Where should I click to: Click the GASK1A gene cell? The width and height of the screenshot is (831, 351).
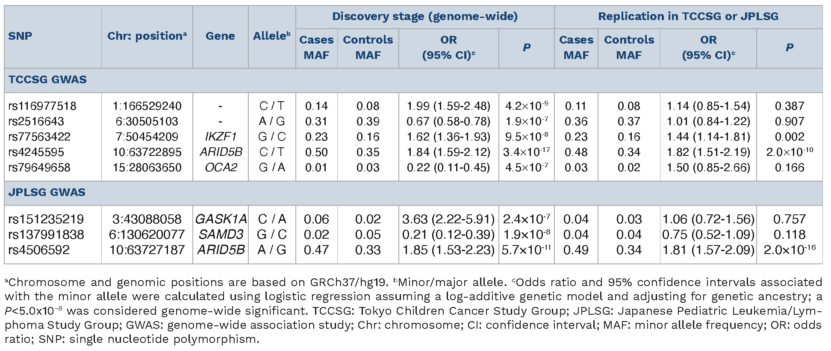click(221, 219)
